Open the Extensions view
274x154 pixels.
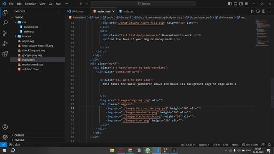coord(5,54)
